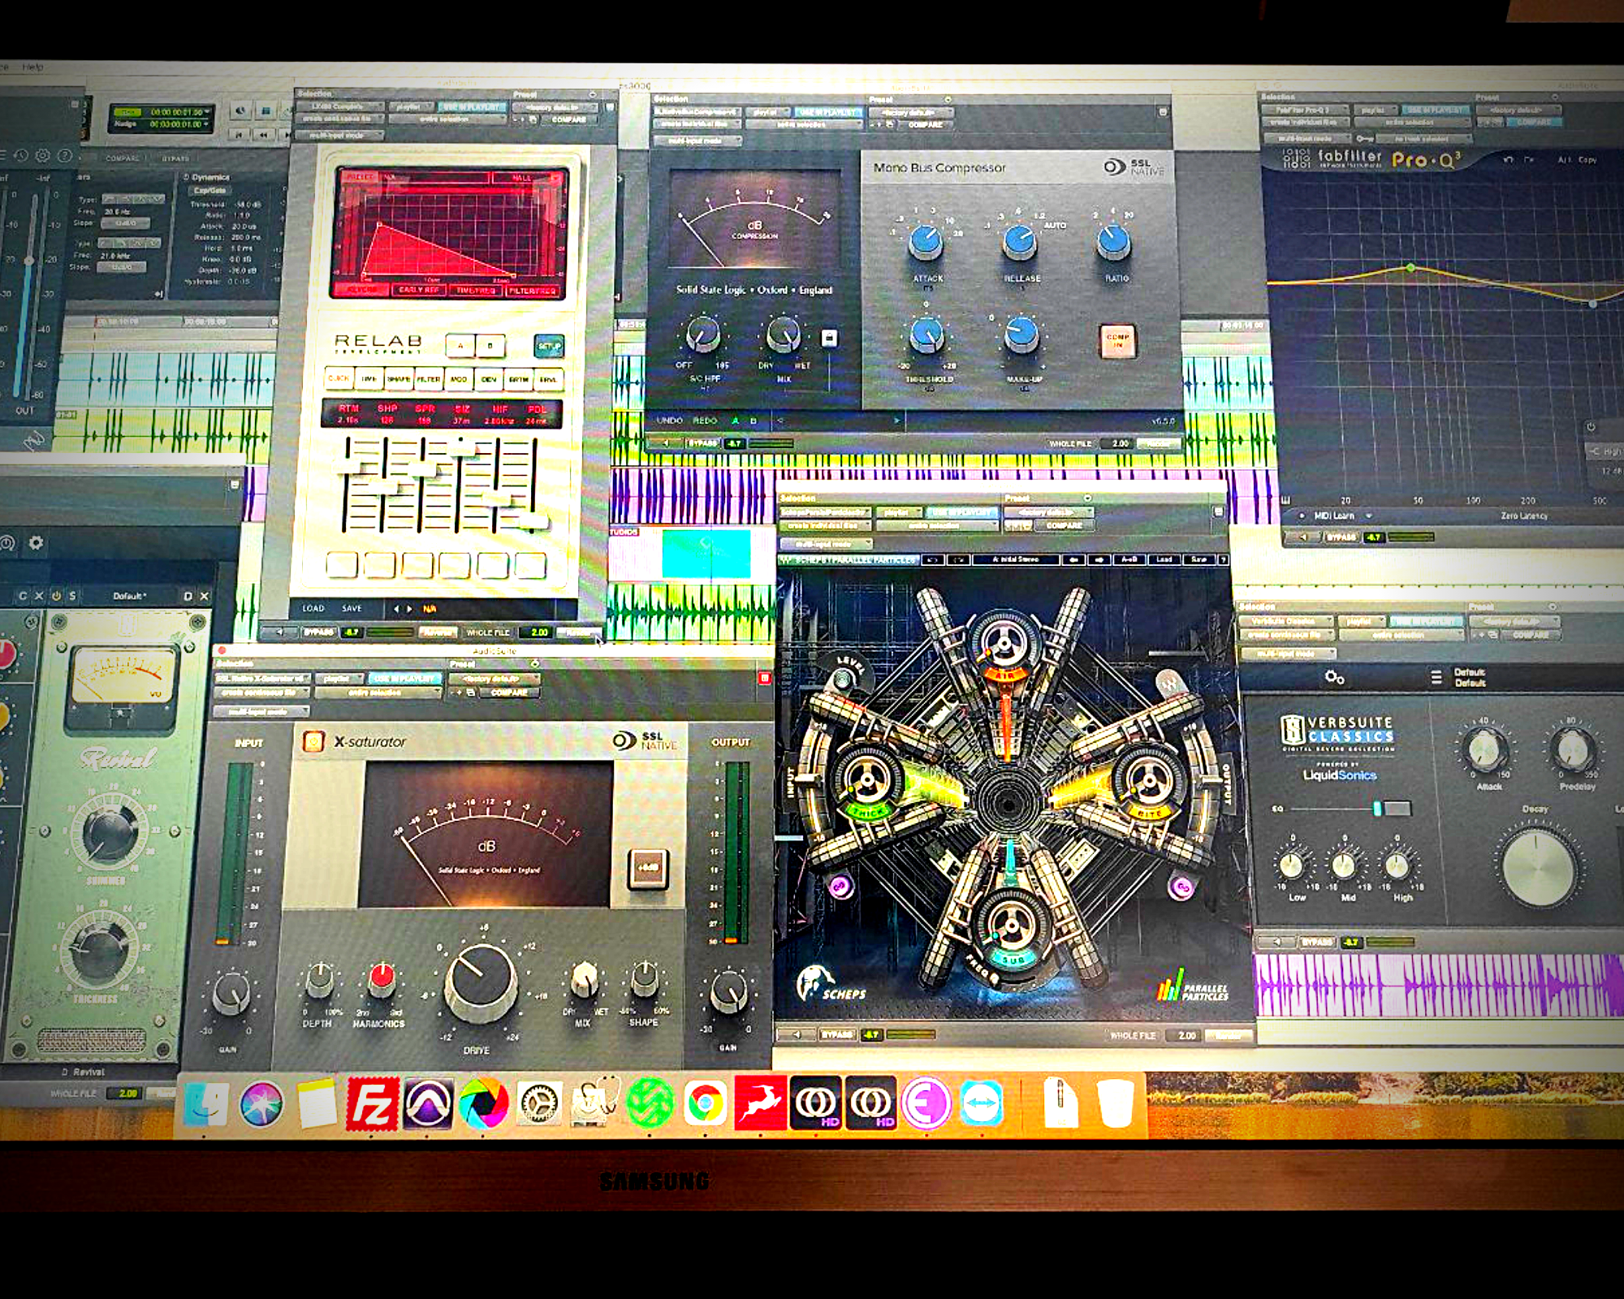Click the X-saturator DRIVE knob
Viewport: 1624px width, 1299px height.
point(481,983)
